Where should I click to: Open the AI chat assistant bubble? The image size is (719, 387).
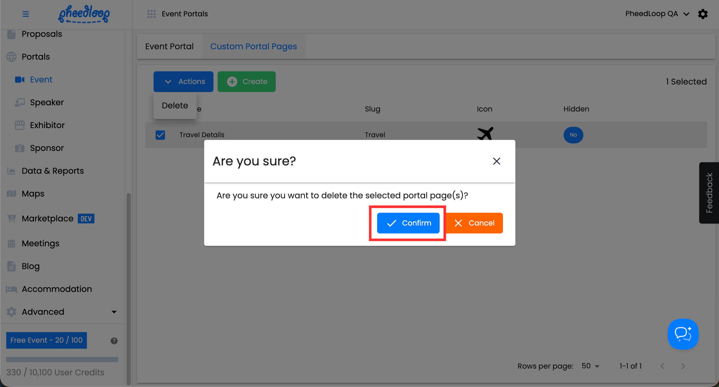coord(683,334)
